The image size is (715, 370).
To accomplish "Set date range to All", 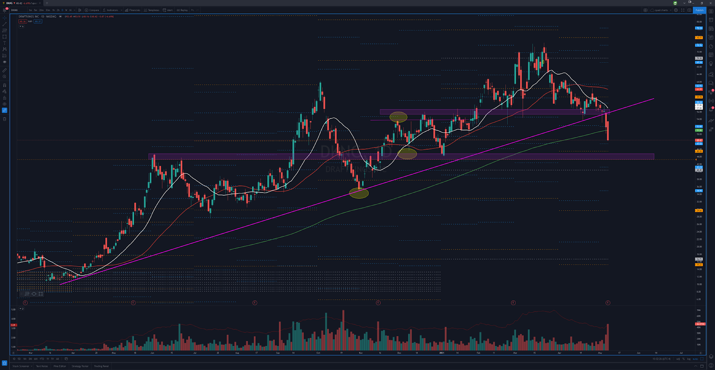I will click(57, 359).
